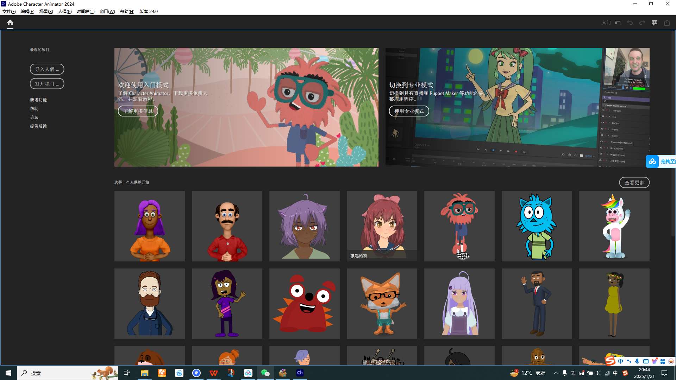Image resolution: width=676 pixels, height=380 pixels.
Task: Click the Sogou input method S icon
Action: (625, 373)
